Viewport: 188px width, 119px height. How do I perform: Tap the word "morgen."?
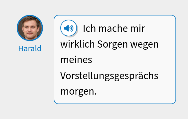pos(78,91)
